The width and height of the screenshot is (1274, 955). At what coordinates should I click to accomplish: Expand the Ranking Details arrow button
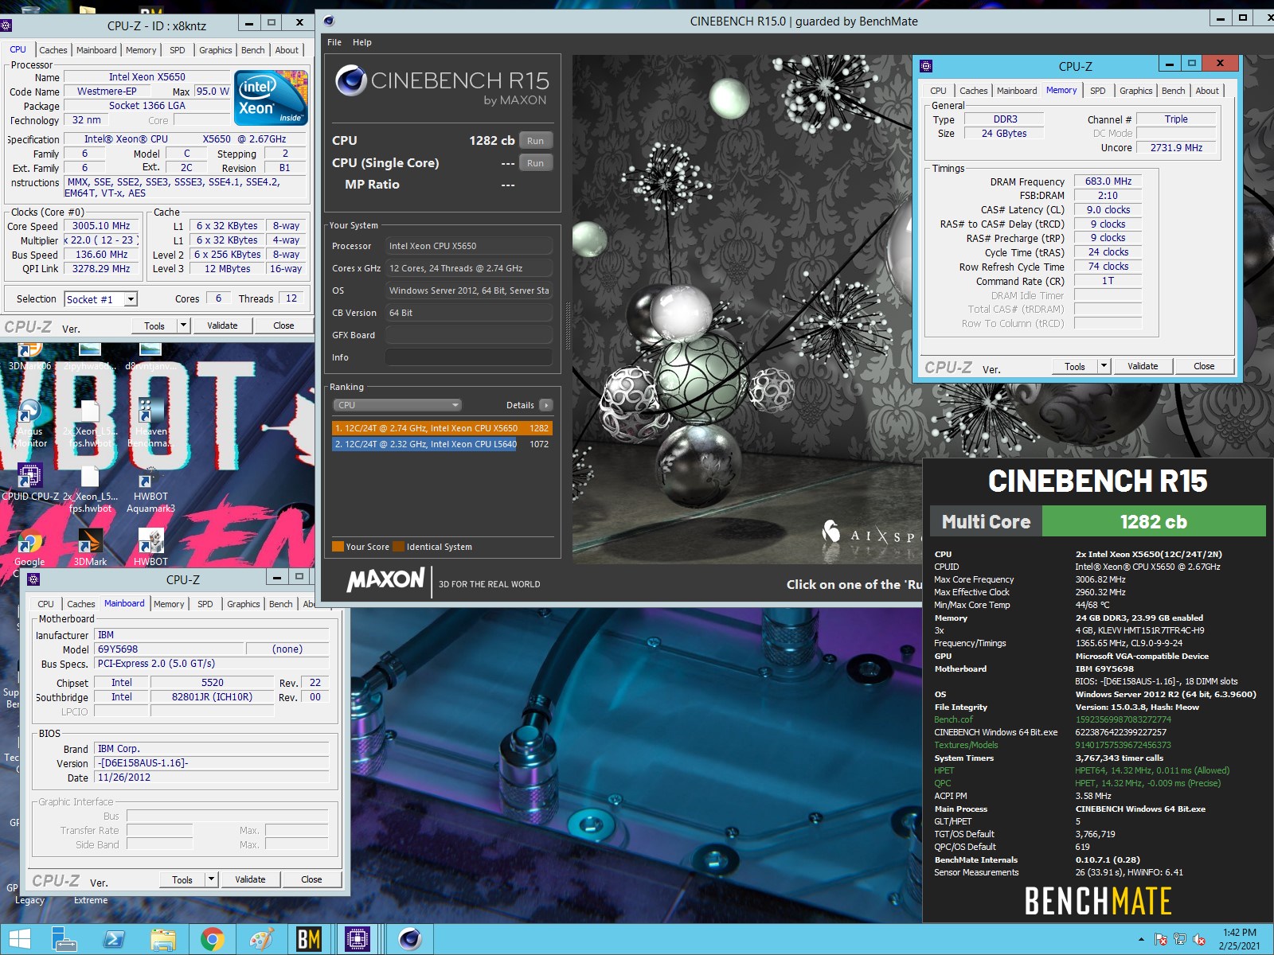tap(546, 405)
